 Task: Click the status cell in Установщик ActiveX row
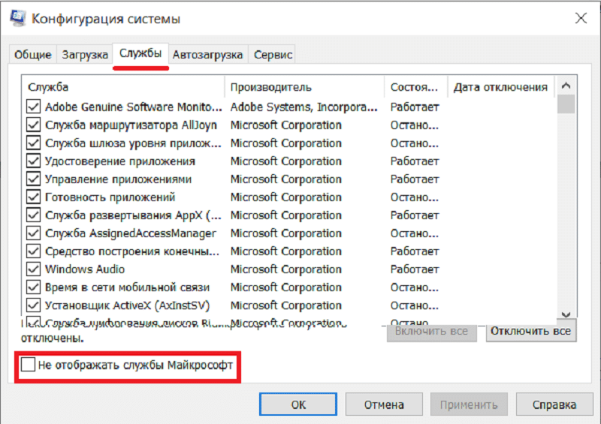coord(415,305)
